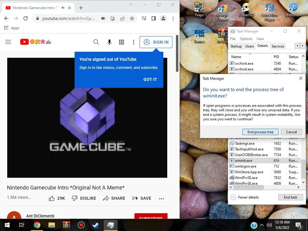
Task: Show hidden tray icons chevron
Action: 262,225
